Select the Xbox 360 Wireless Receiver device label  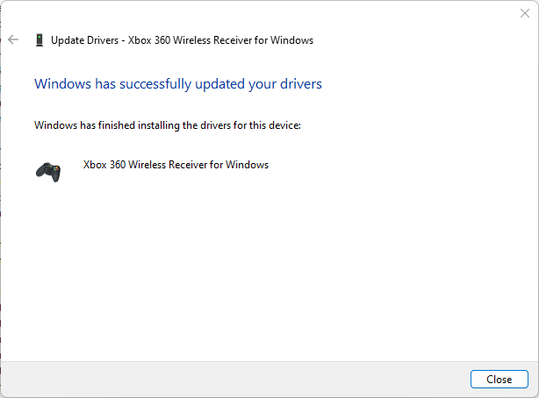(176, 165)
